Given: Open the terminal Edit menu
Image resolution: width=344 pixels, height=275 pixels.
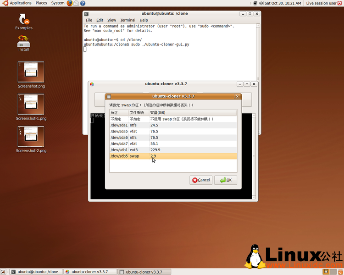Looking at the screenshot, I should [x=100, y=20].
